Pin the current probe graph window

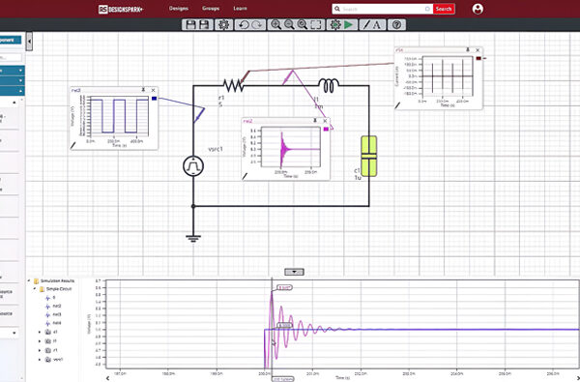(x=468, y=50)
